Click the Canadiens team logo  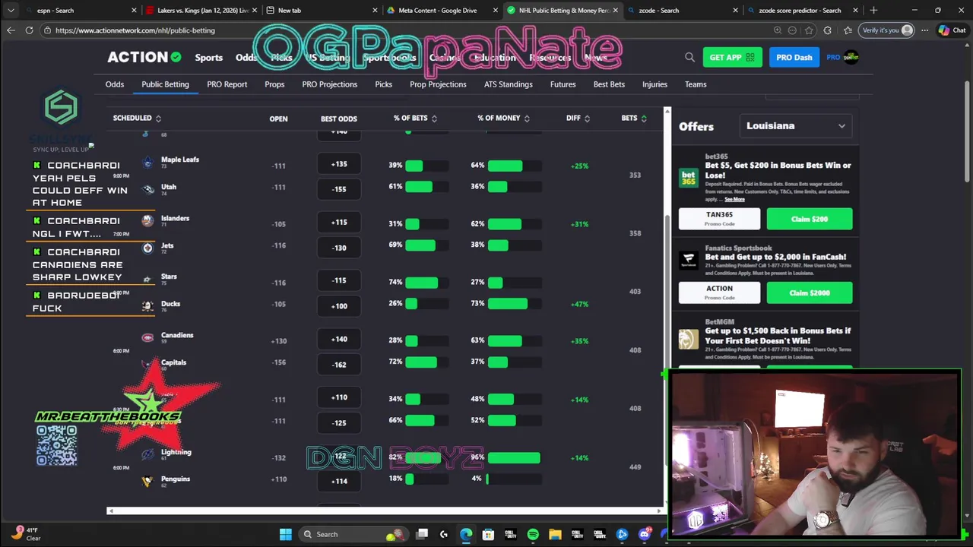pos(147,337)
